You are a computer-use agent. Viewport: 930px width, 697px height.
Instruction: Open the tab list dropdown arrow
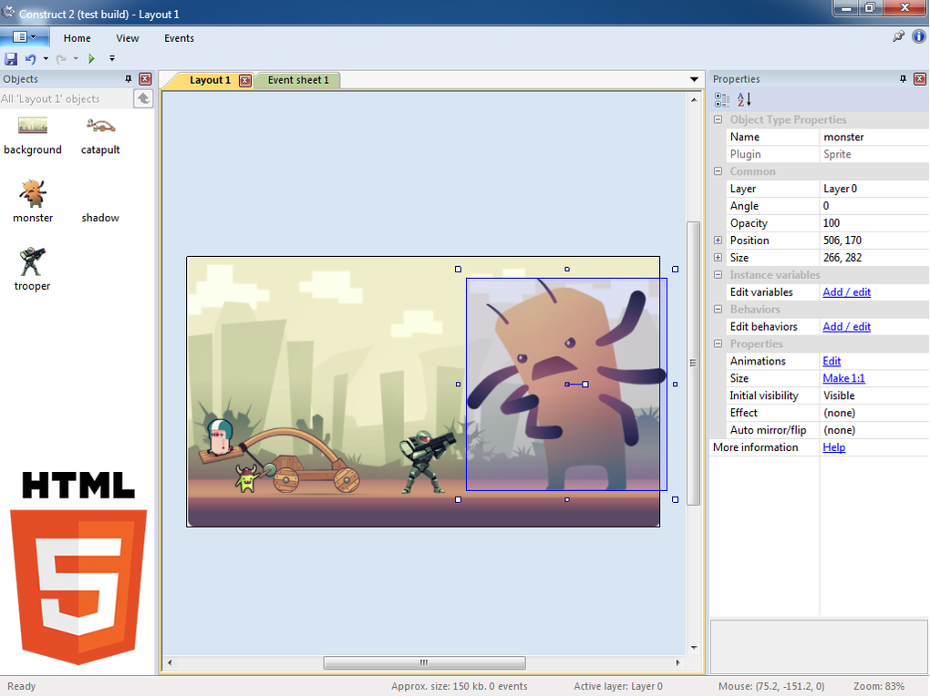tap(694, 79)
